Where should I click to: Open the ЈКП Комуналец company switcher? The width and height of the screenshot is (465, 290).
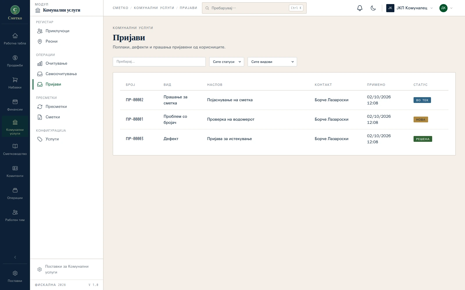click(x=409, y=8)
